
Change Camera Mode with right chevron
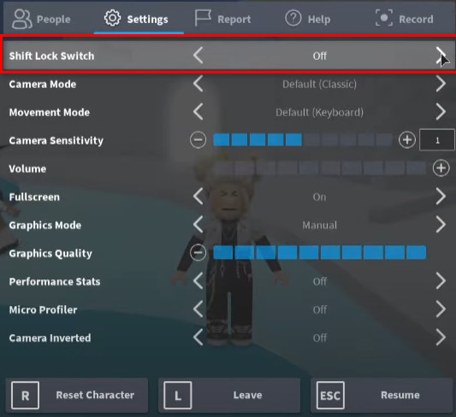(x=441, y=84)
